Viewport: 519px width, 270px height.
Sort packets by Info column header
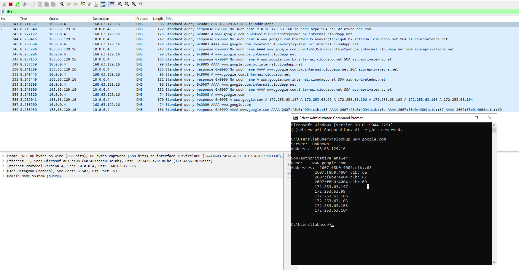pyautogui.click(x=341, y=19)
